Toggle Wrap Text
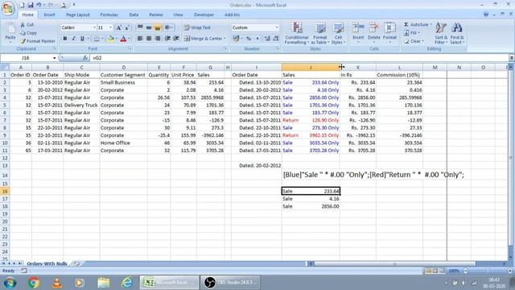Viewport: 515px width, 290px height. [x=197, y=27]
